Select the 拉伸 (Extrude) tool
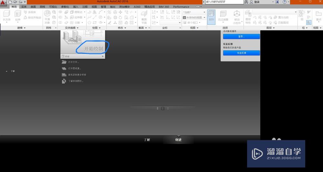Screen dimensions: 323x172 pos(18,16)
